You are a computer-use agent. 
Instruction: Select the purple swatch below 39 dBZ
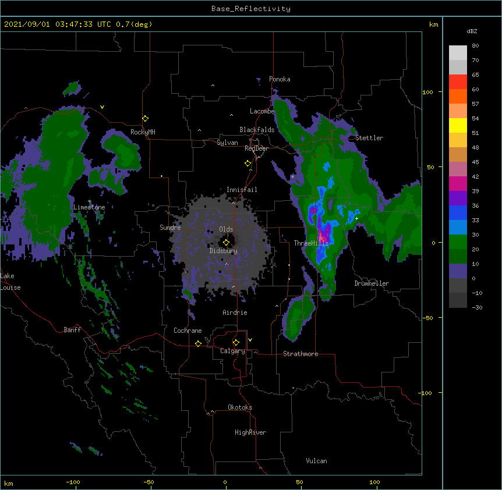tap(458, 198)
